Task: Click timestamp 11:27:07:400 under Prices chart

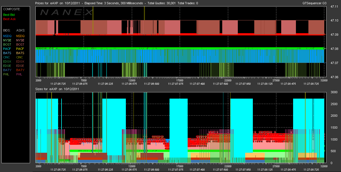Action: tap(197, 84)
